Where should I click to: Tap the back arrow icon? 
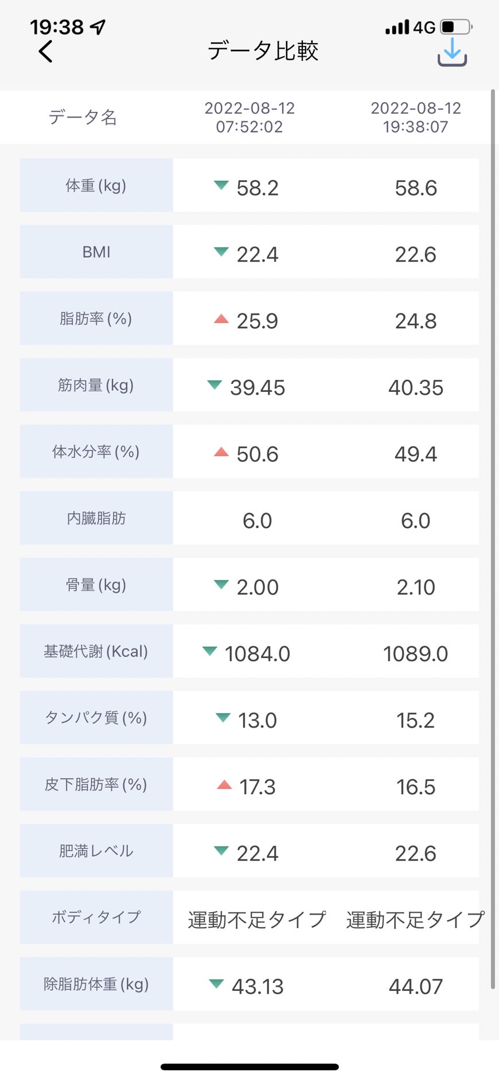pos(46,52)
